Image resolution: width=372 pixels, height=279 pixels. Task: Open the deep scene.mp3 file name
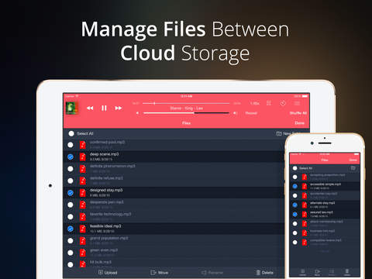point(104,154)
